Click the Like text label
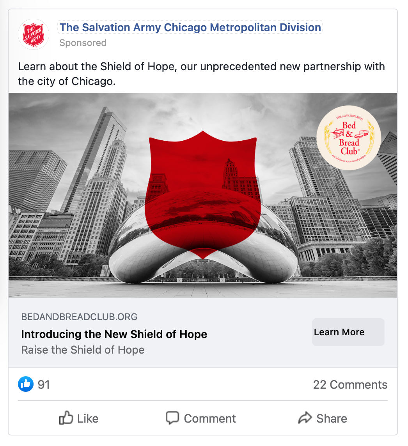 [88, 419]
